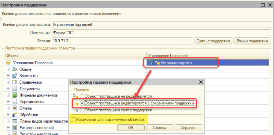
Task: Expand the Общие tree node
Action: (8, 69)
